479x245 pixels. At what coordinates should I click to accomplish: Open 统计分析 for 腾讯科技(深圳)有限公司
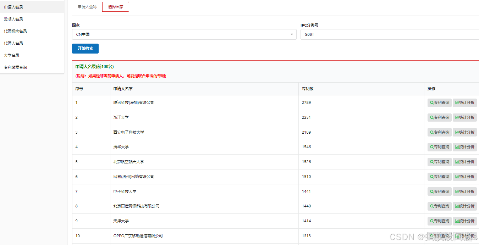464,103
